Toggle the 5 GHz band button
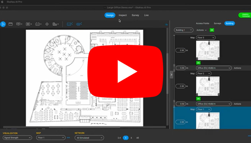The width and height of the screenshot is (251, 143). [x=126, y=138]
